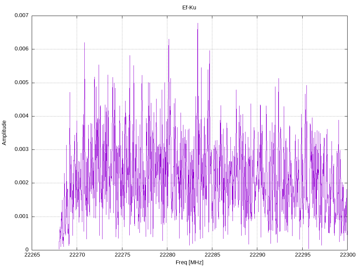Click the tall spectrum peak near 22271 MHz

[x=84, y=43]
